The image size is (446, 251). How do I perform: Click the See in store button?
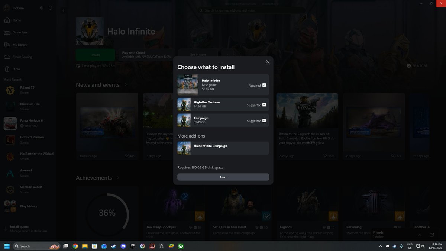[x=198, y=55]
